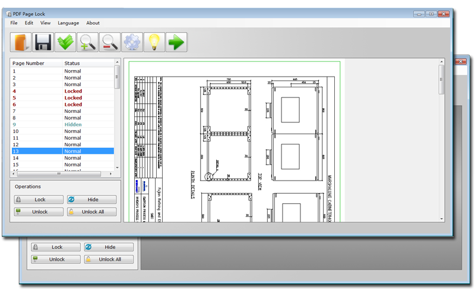Click the zoom in magnifier icon
The image size is (475, 297).
pyautogui.click(x=88, y=42)
